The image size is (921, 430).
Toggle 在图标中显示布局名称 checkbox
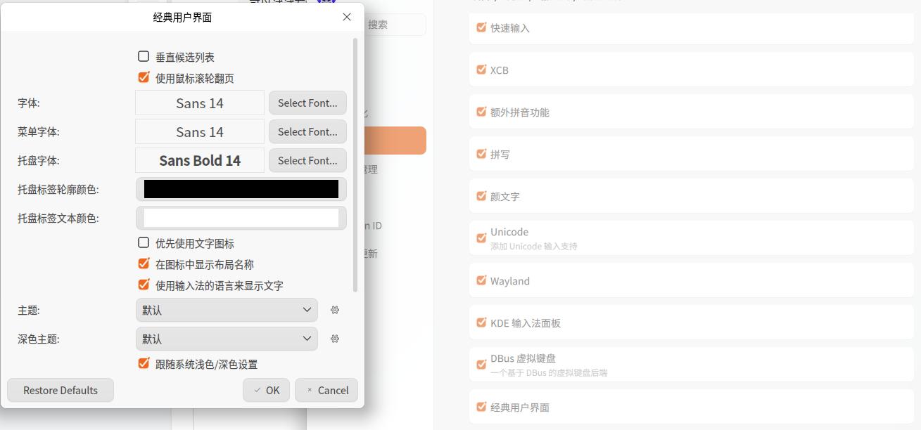point(144,263)
